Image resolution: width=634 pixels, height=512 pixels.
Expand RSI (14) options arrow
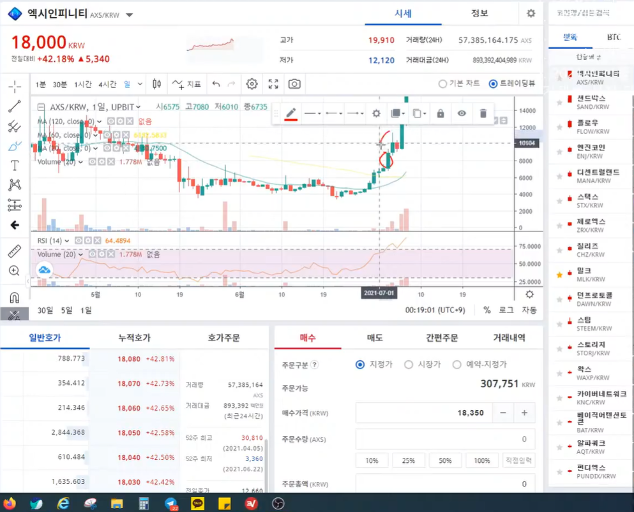(x=66, y=241)
